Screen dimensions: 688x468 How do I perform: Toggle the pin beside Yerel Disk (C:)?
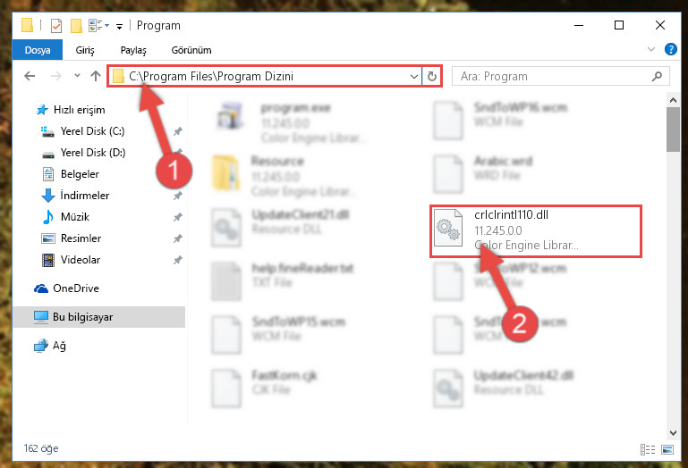tap(178, 131)
